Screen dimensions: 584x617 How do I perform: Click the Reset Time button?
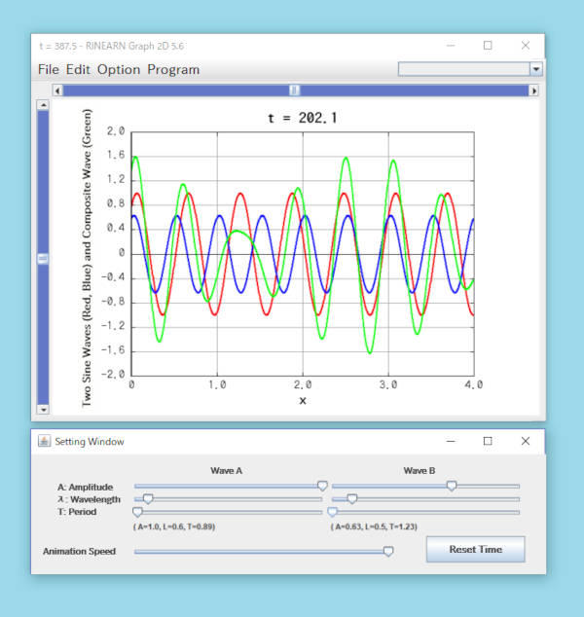coord(475,549)
